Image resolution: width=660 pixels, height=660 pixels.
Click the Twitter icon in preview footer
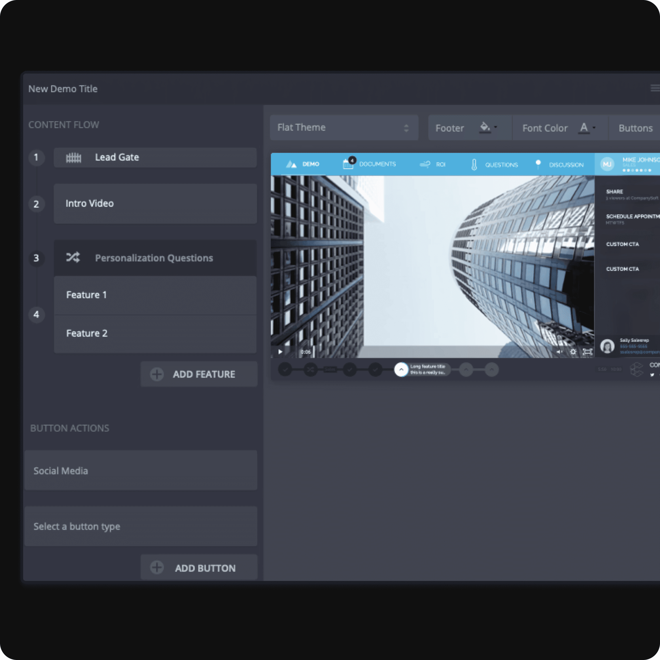652,375
